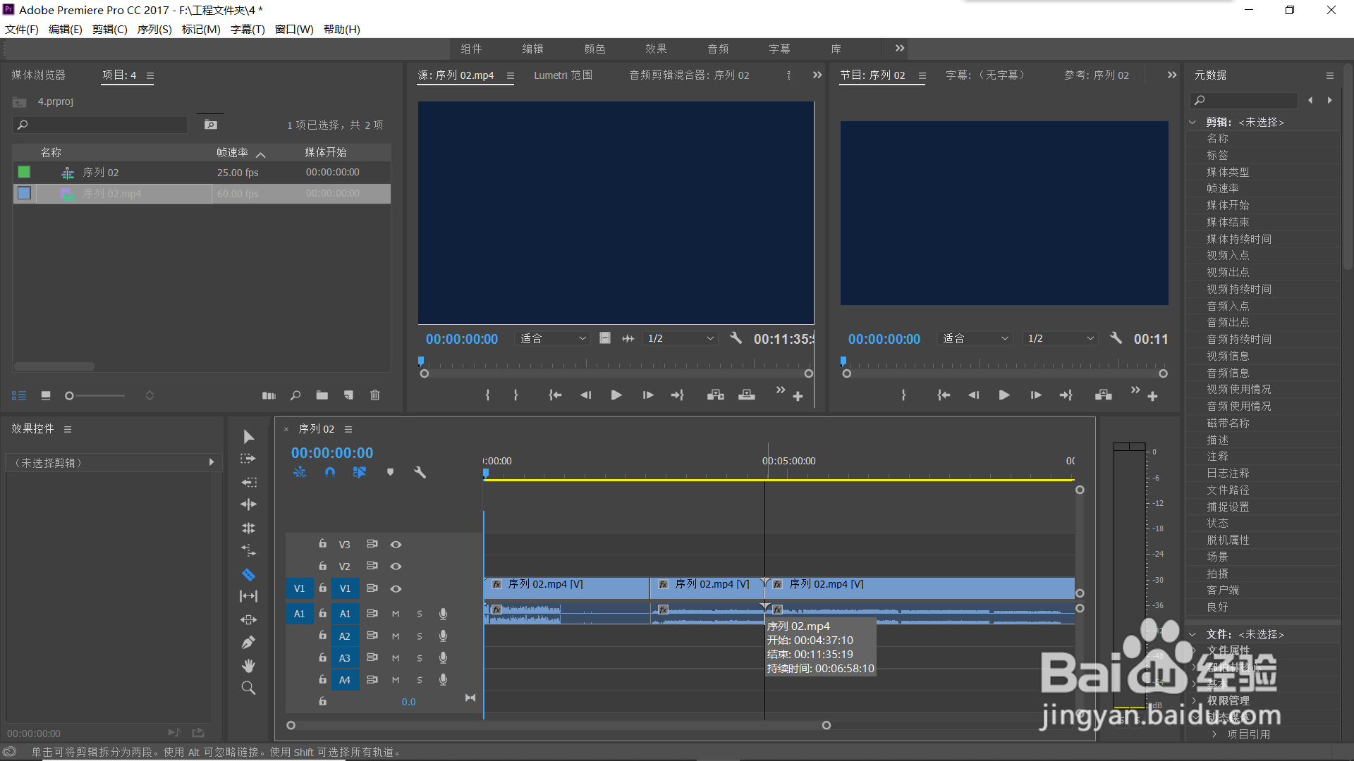Open timeline display settings wrench
The image size is (1354, 761).
coord(420,472)
